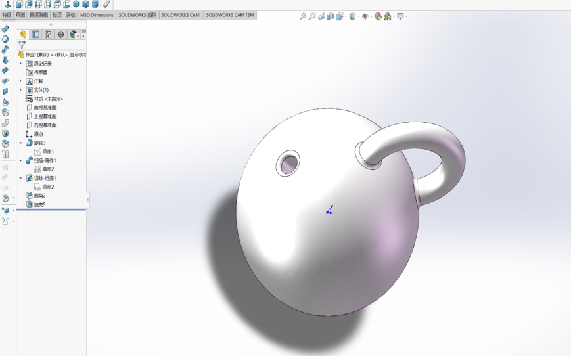Click the Edit Appearance color ball icon

pos(378,16)
